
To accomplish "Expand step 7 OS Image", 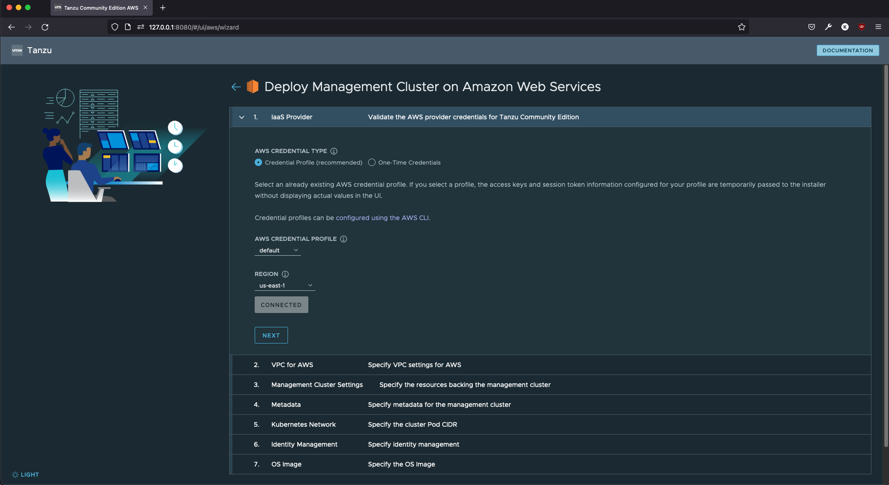I will pos(551,465).
